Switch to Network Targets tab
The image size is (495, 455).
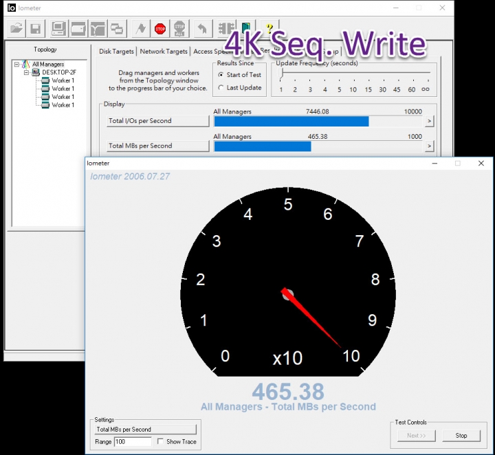[x=164, y=51]
